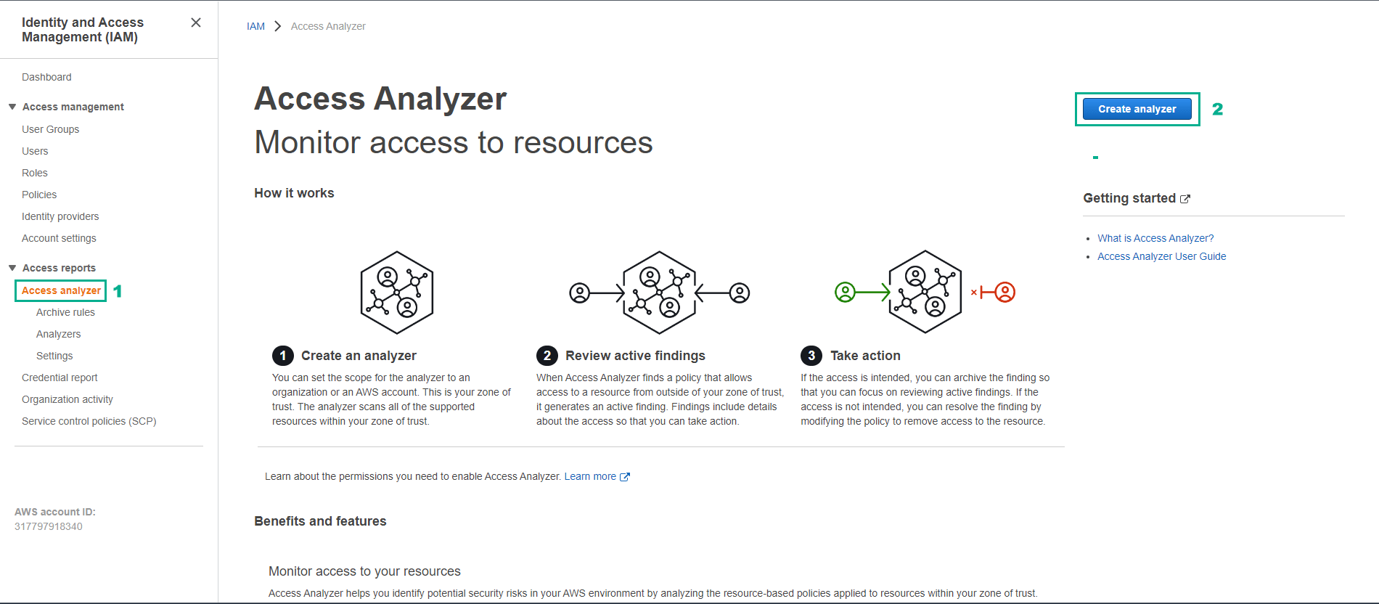The width and height of the screenshot is (1379, 604).
Task: Open the Access Analyzer User Guide link
Action: point(1161,256)
